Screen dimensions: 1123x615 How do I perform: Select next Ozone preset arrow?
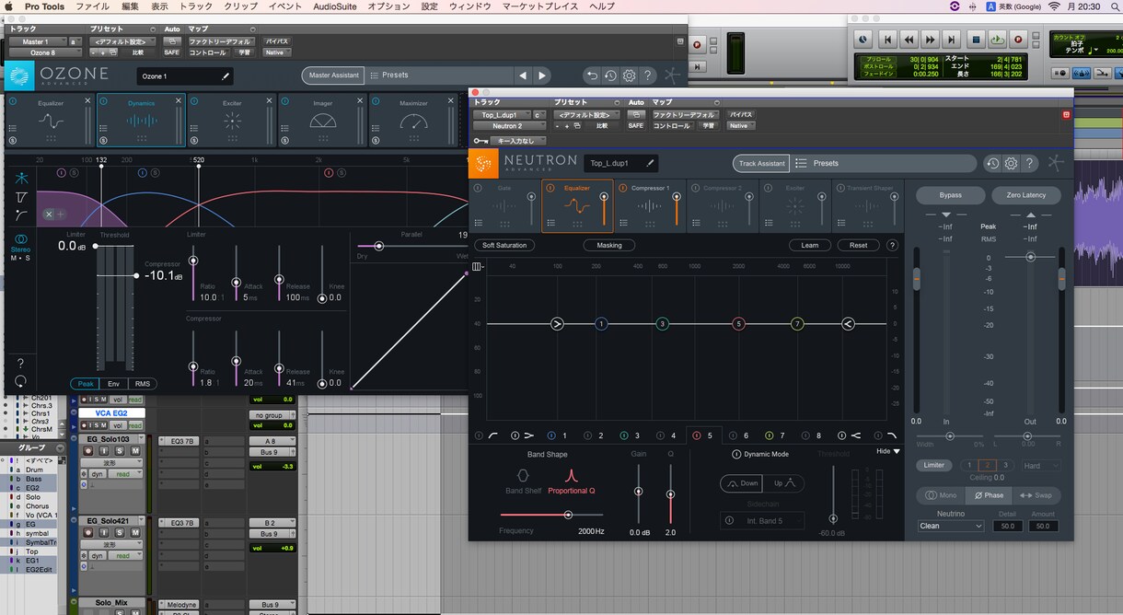(x=542, y=75)
